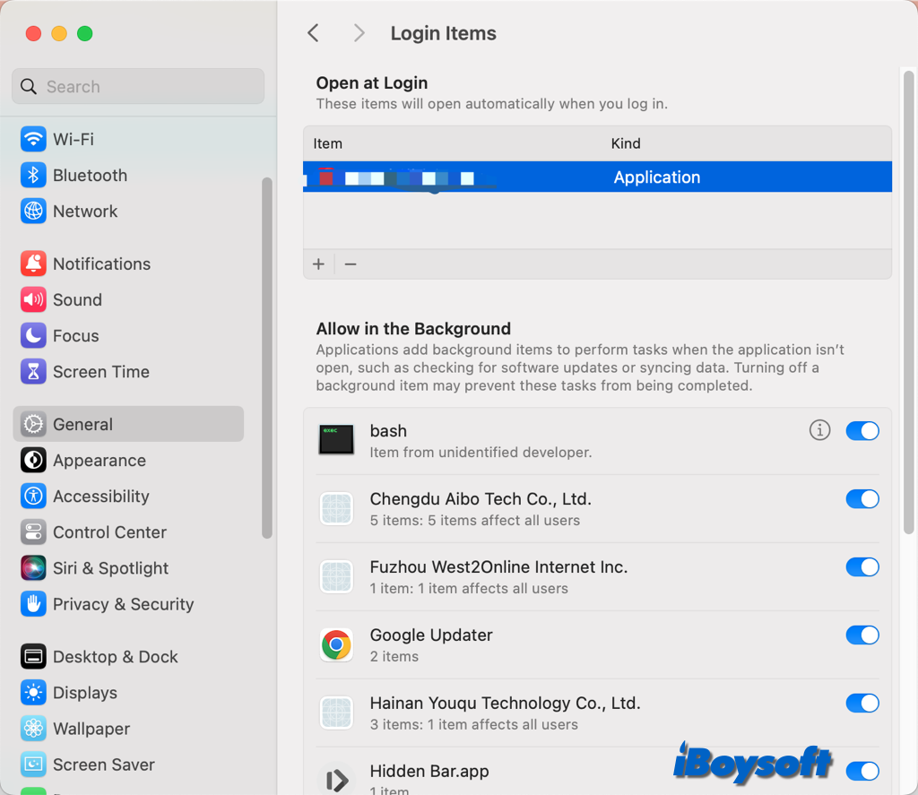This screenshot has height=795, width=918.
Task: Click the Privacy & Security hand icon
Action: coord(33,604)
